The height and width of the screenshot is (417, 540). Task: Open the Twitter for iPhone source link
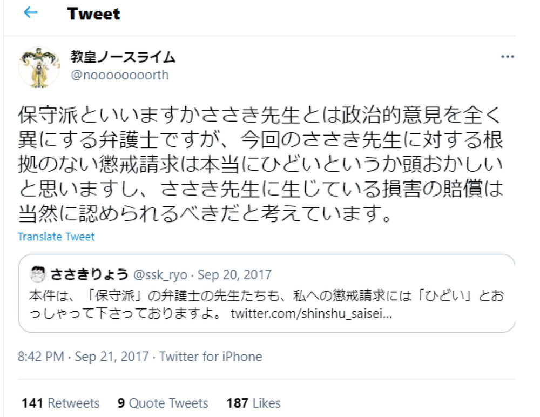click(211, 357)
